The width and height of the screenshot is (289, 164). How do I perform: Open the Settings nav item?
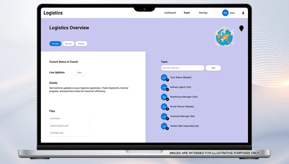click(203, 13)
